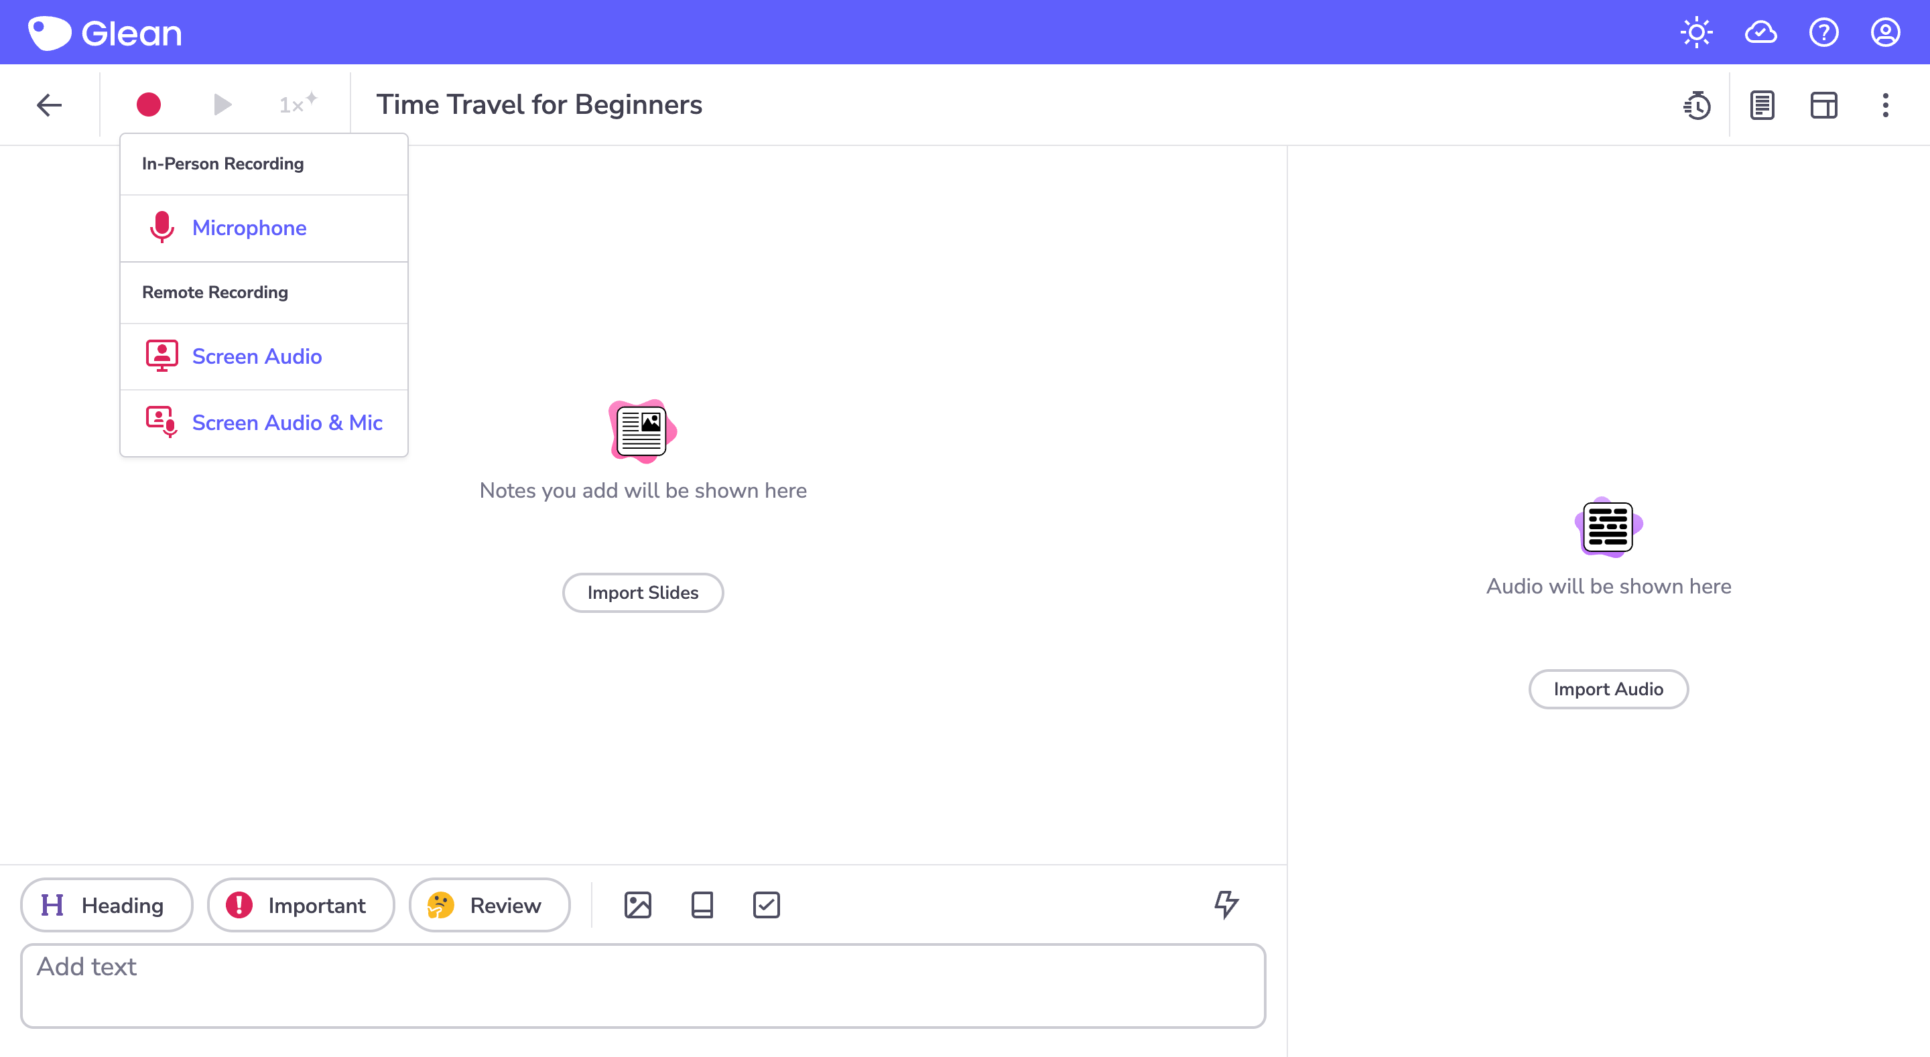The height and width of the screenshot is (1057, 1930).
Task: Click the play button
Action: click(x=222, y=104)
